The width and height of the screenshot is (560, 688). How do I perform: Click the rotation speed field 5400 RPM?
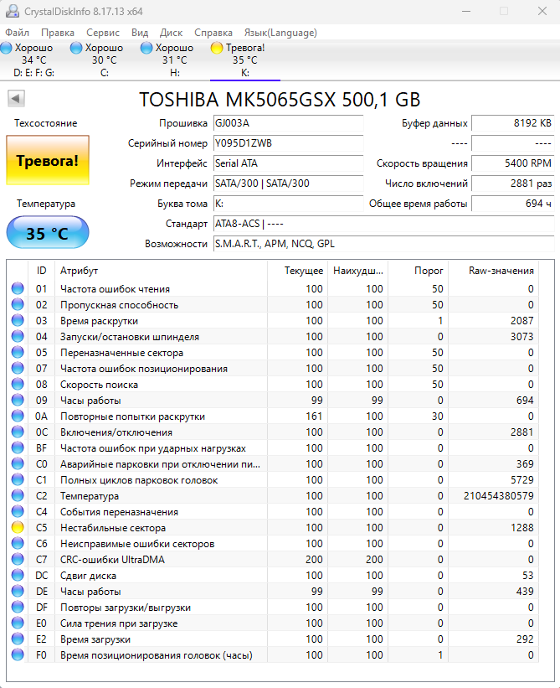512,163
